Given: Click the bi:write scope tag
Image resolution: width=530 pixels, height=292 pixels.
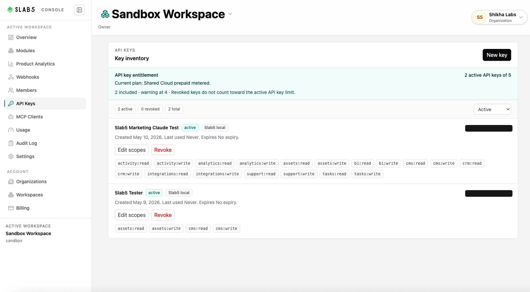Looking at the screenshot, I should click(x=388, y=163).
